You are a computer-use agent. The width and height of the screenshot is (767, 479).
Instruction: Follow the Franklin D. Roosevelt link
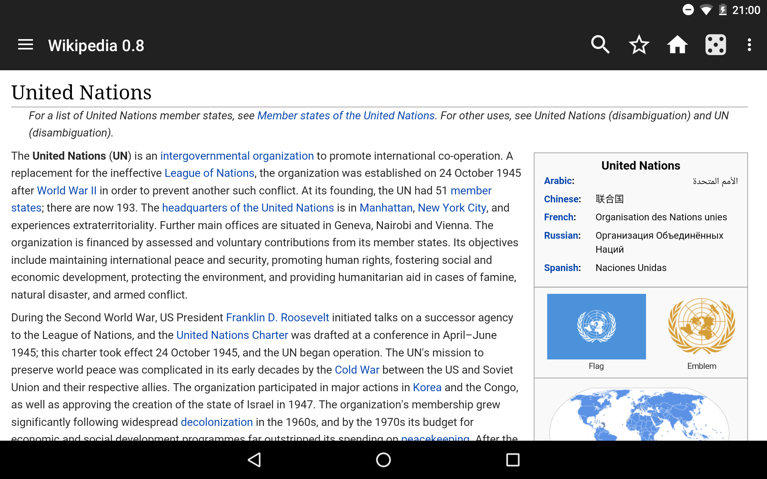click(x=277, y=317)
